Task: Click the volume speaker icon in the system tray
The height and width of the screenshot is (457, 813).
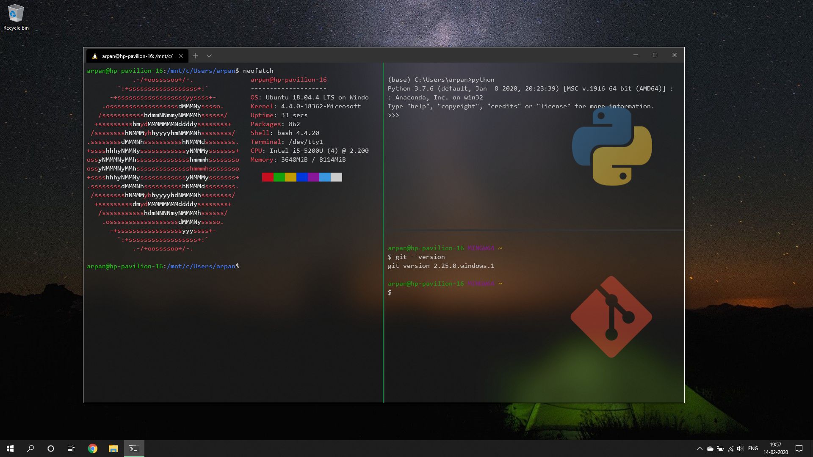Action: pyautogui.click(x=740, y=449)
